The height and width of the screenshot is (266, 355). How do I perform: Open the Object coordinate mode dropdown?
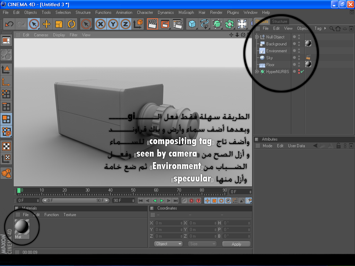[168, 244]
